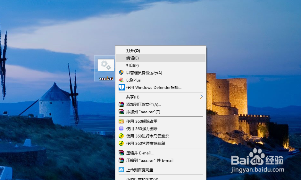Click the shield icon for 以管理员身份运行
The height and width of the screenshot is (180, 301).
[121, 73]
